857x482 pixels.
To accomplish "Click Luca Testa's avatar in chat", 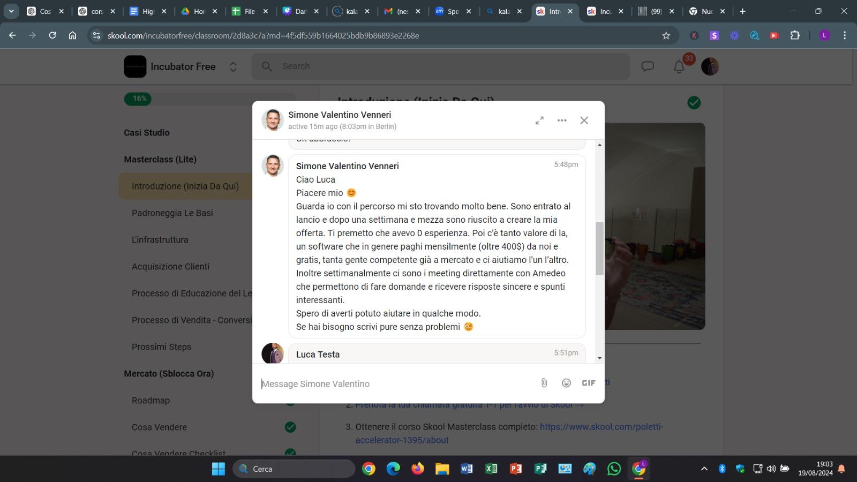I will pyautogui.click(x=273, y=353).
